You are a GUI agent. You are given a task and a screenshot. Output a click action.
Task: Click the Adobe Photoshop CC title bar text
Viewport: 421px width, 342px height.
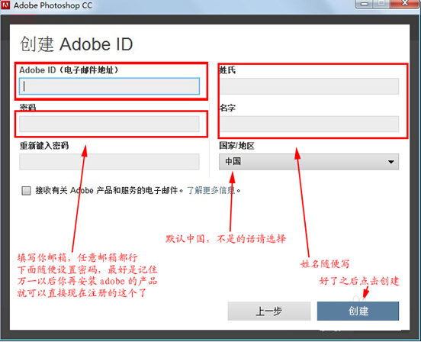pyautogui.click(x=53, y=5)
